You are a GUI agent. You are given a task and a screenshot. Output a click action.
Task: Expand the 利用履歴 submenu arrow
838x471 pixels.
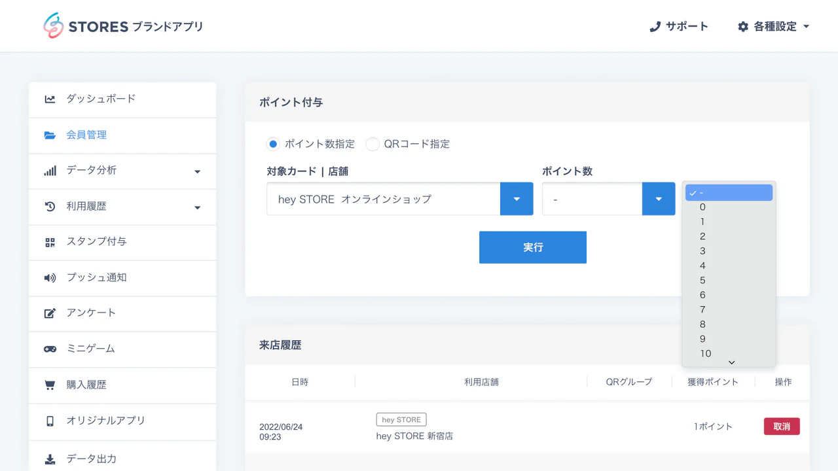197,208
